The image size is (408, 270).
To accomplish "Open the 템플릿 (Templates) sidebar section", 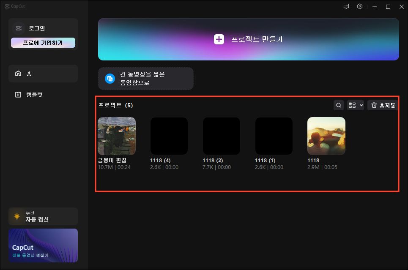I will [x=43, y=94].
